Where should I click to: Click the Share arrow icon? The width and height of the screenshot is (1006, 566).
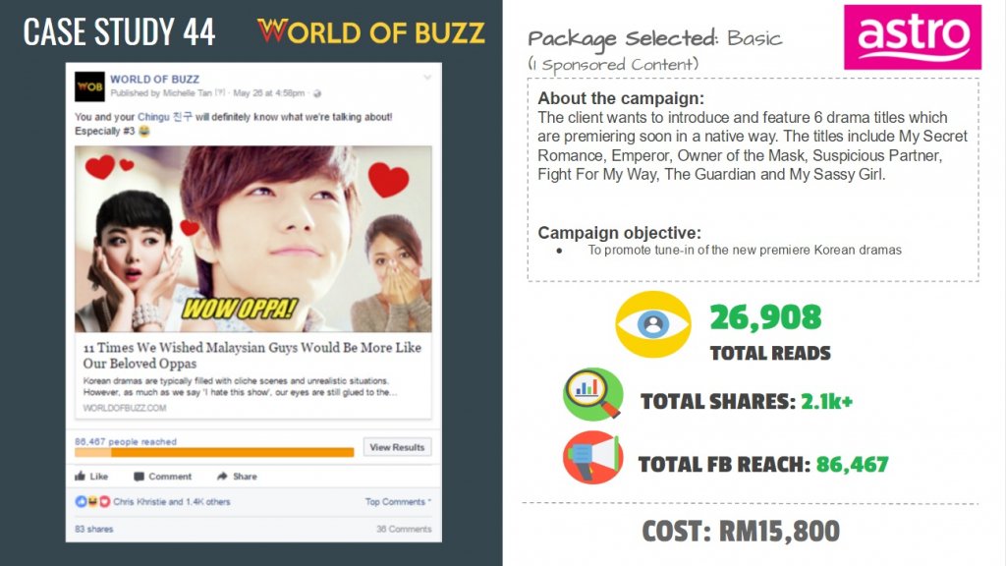221,477
